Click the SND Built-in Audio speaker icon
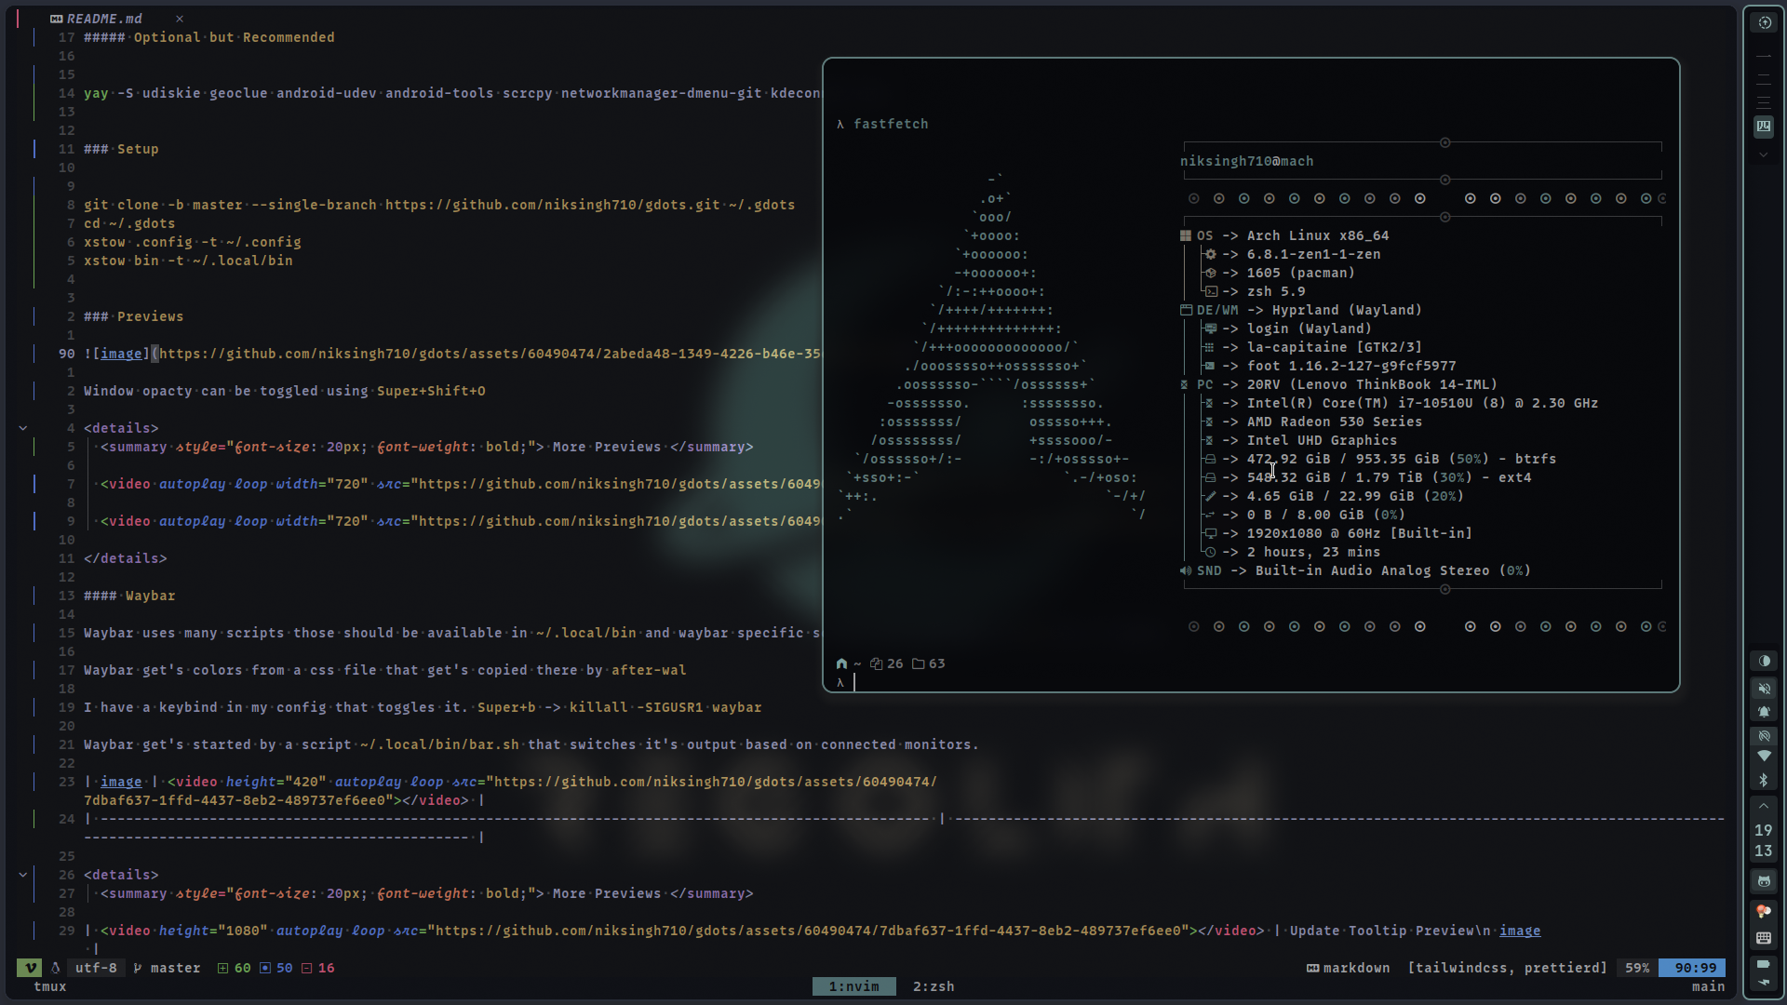Viewport: 1787px width, 1005px height. coord(1186,570)
